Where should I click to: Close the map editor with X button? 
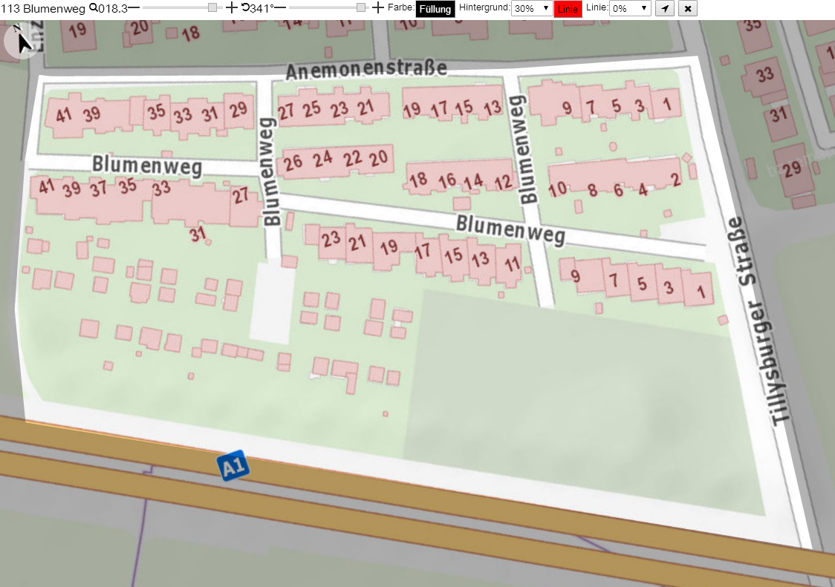[x=687, y=8]
